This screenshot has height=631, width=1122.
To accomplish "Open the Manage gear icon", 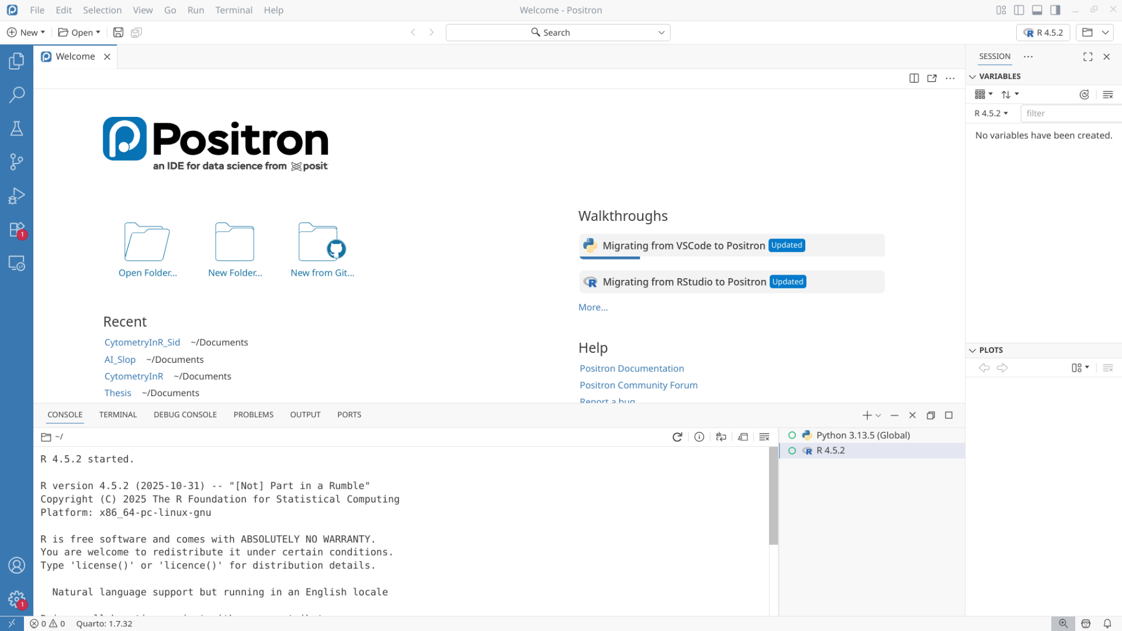I will [16, 599].
